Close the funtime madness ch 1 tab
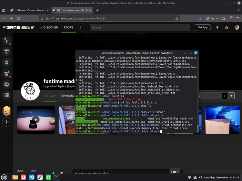This screenshot has width=242, height=181. tap(90, 10)
